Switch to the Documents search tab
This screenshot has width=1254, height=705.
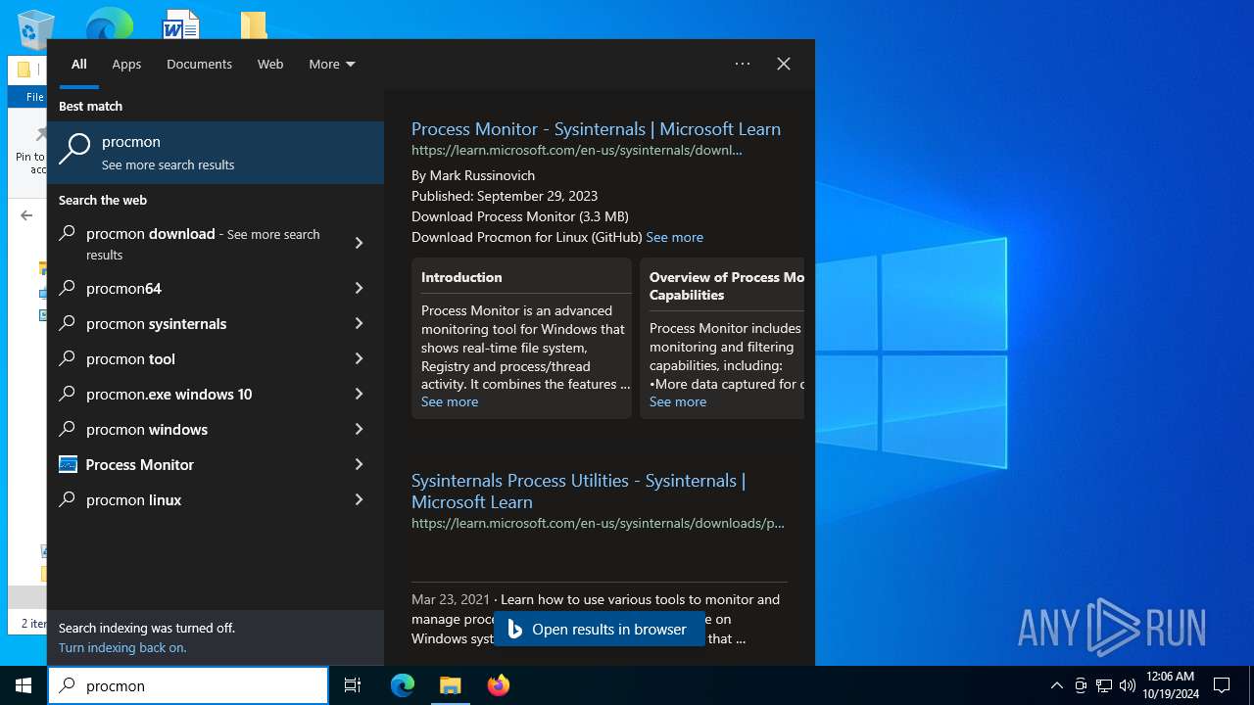pyautogui.click(x=199, y=64)
